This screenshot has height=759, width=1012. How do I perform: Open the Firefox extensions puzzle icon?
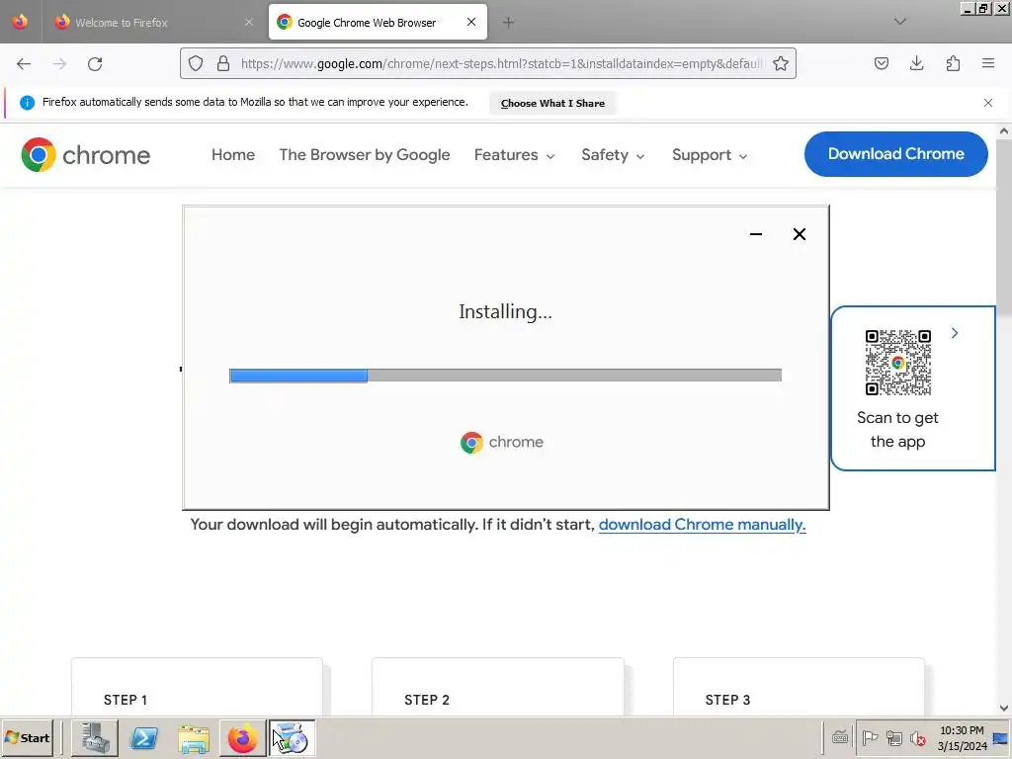(953, 63)
